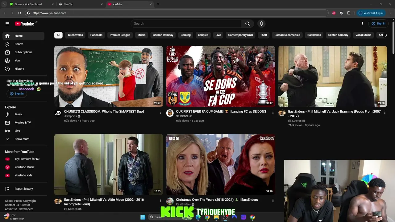Filter by the Gaming chip
The width and height of the screenshot is (395, 222).
(x=185, y=35)
